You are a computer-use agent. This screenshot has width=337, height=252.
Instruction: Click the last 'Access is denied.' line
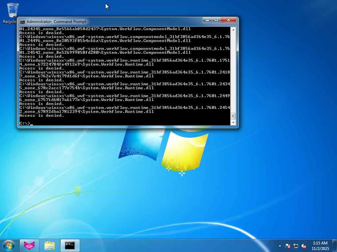pyautogui.click(x=42, y=115)
